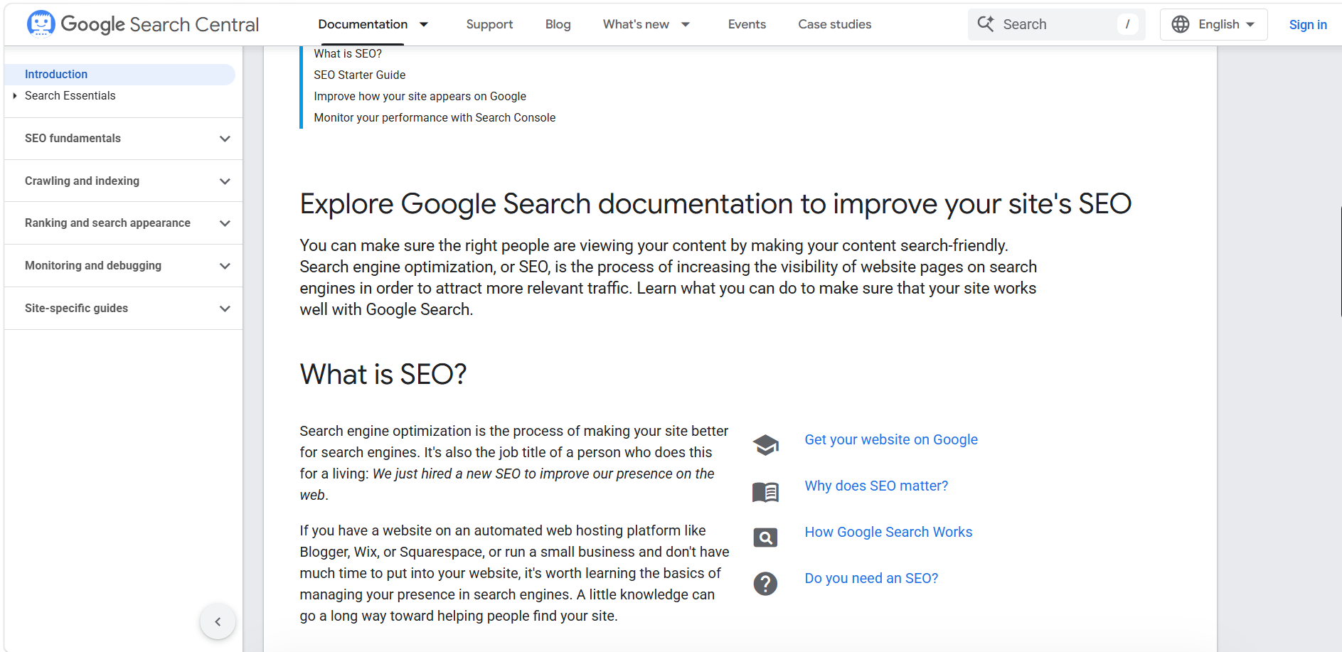
Task: Open Why does SEO matter? link
Action: (876, 486)
